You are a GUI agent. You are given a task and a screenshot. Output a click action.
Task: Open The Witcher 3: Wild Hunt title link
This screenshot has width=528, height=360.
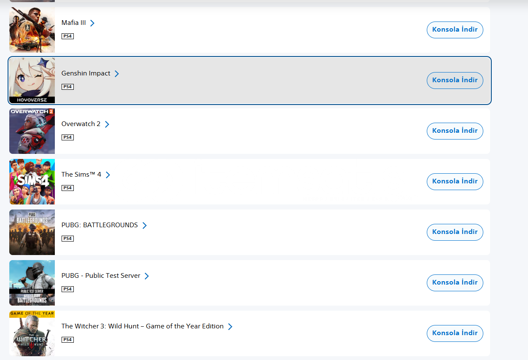point(142,326)
